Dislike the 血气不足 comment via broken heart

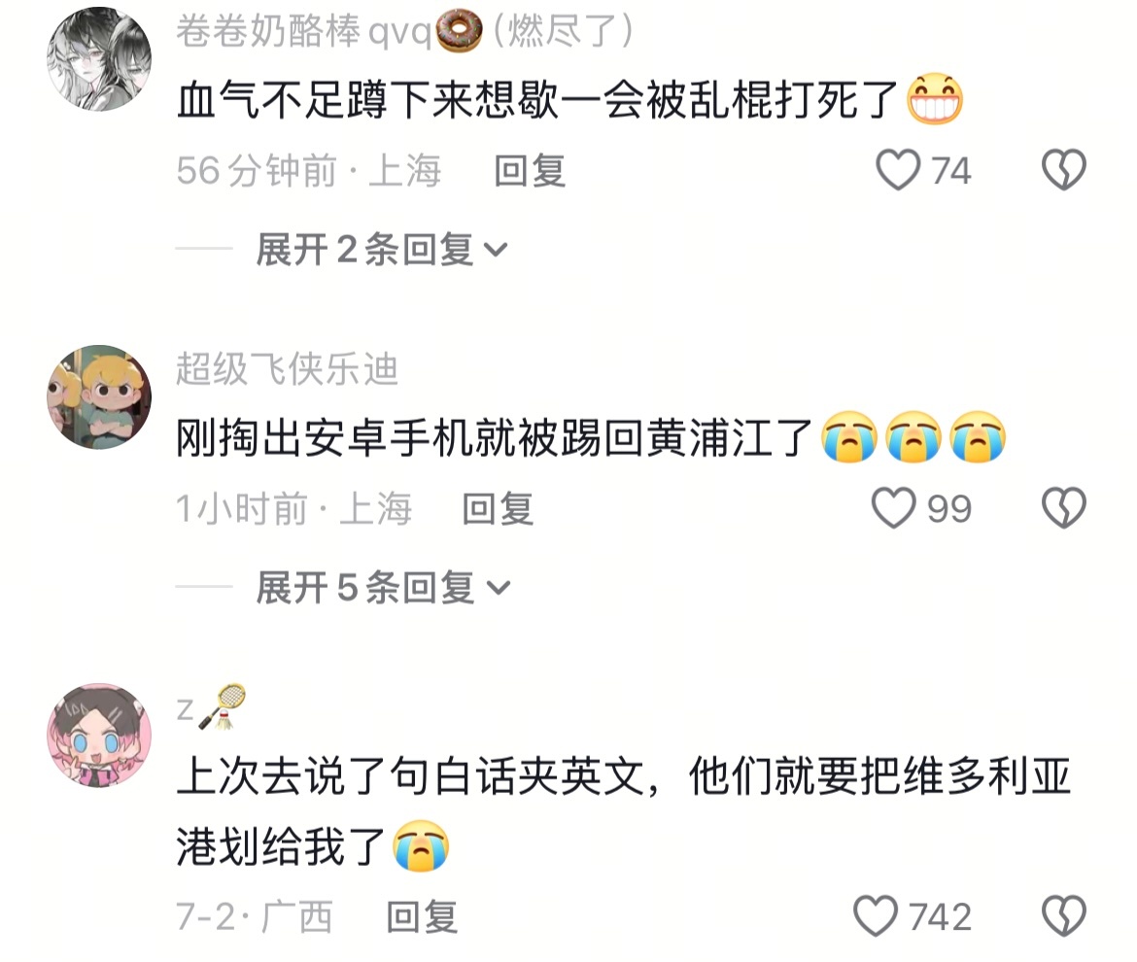pyautogui.click(x=1064, y=170)
